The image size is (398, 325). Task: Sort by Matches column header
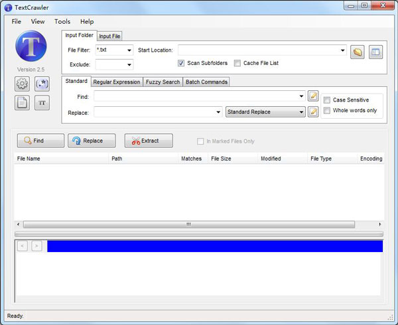pos(193,159)
